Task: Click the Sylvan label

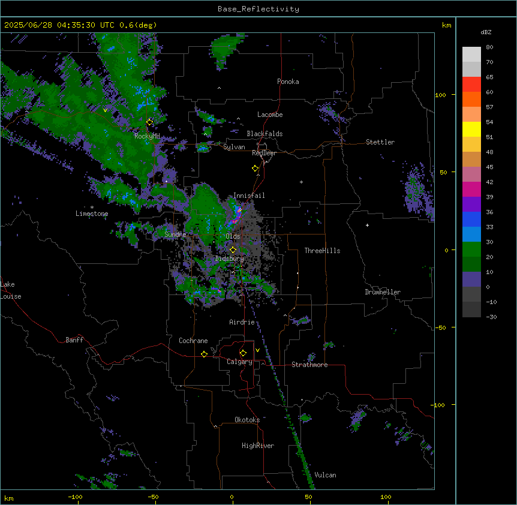Action: 234,147
